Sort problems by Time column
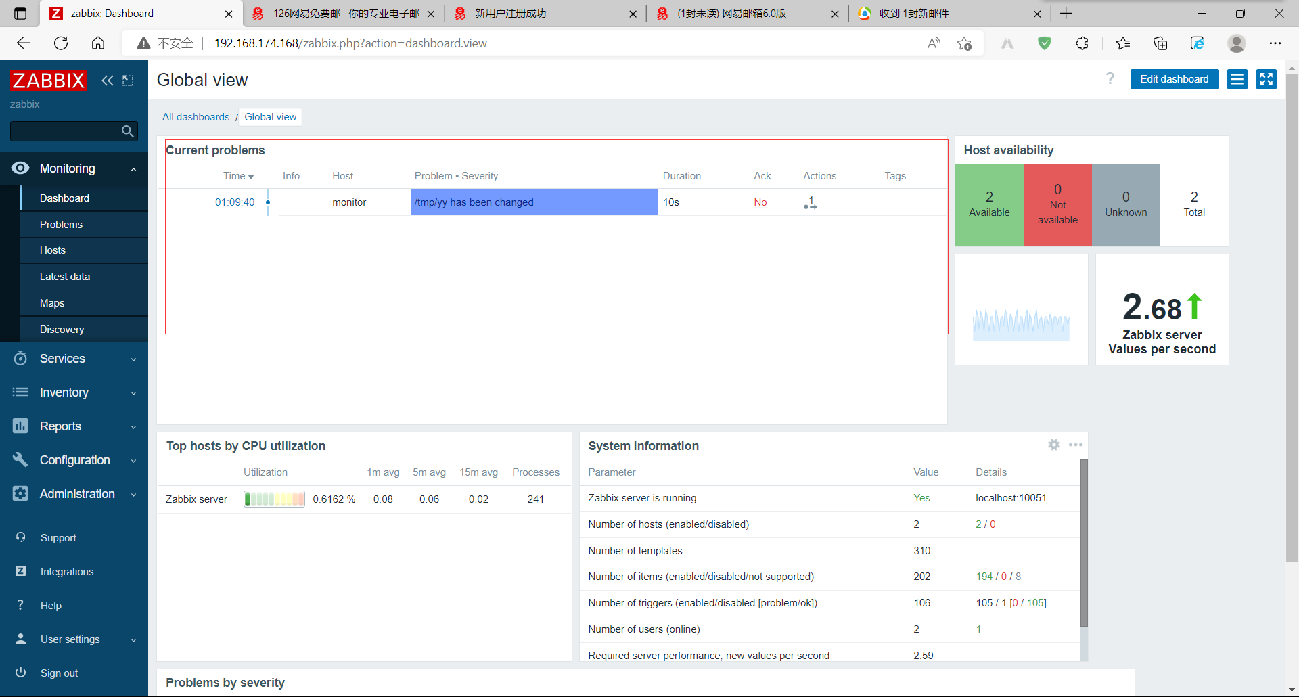Image resolution: width=1299 pixels, height=697 pixels. click(x=239, y=176)
